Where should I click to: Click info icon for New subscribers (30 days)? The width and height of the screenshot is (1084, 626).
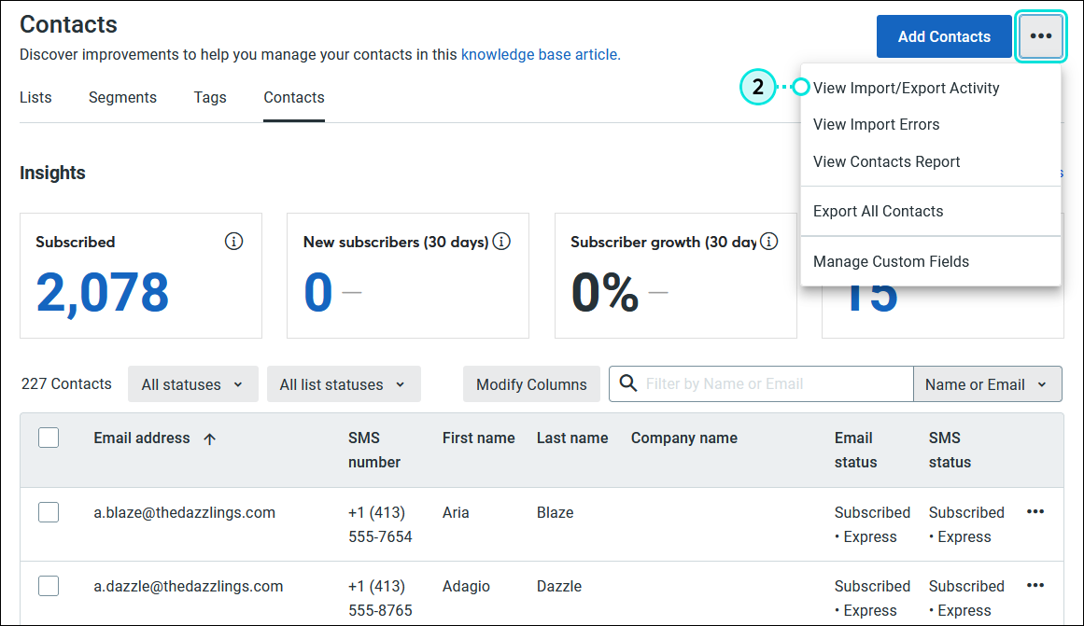(x=502, y=242)
